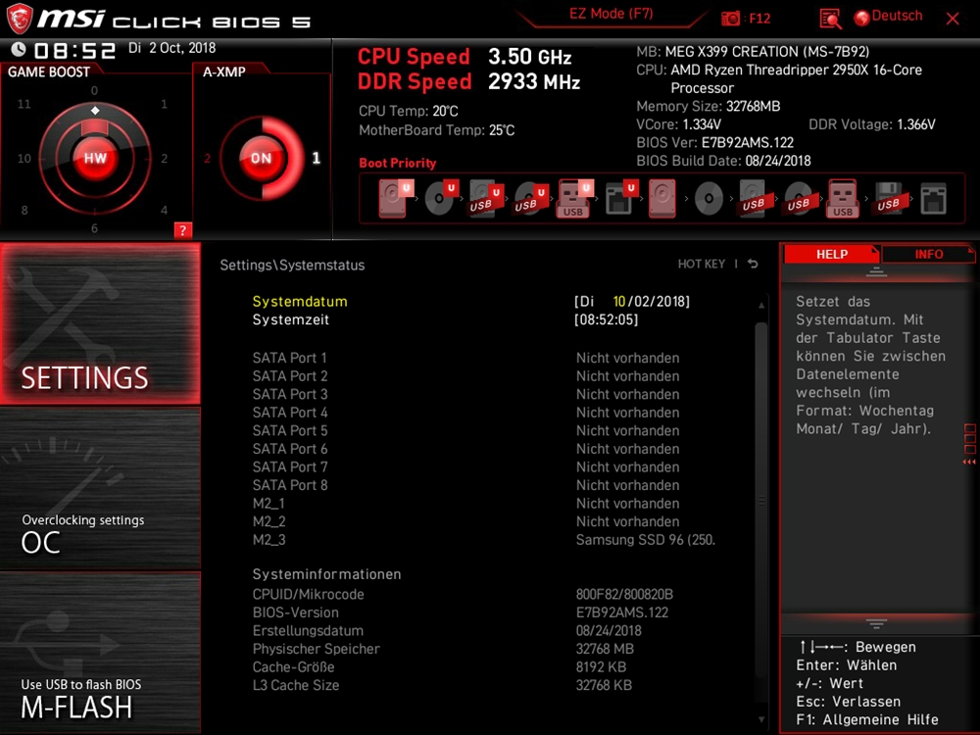Viewport: 980px width, 735px height.
Task: Select the UEFI network boot device icon
Action: point(620,198)
